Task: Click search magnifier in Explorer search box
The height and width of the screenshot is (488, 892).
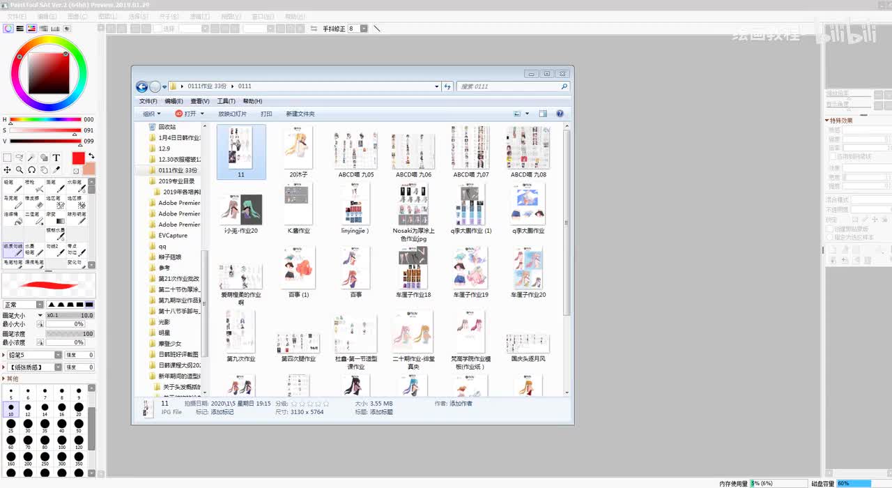Action: (564, 86)
